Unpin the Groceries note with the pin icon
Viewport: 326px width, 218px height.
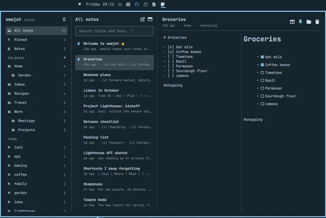[x=300, y=22]
